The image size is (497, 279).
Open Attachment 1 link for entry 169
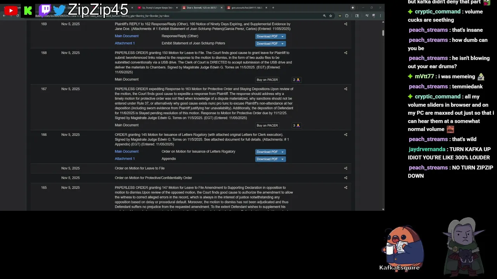(125, 43)
